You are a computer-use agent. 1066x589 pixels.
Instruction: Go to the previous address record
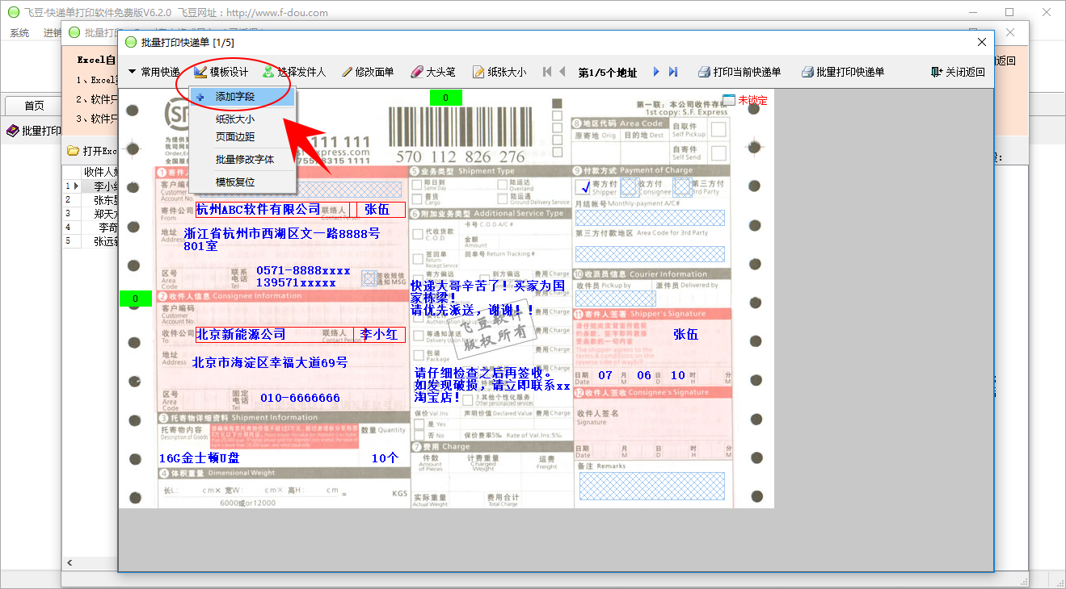562,72
